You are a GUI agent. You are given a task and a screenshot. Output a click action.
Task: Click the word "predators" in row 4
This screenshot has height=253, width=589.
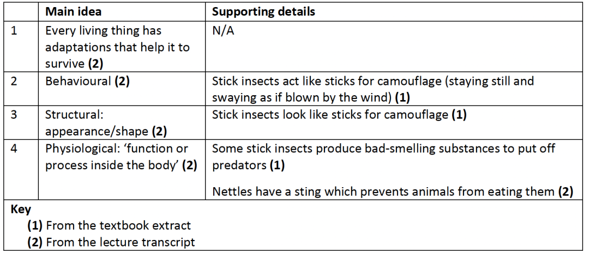pos(239,164)
